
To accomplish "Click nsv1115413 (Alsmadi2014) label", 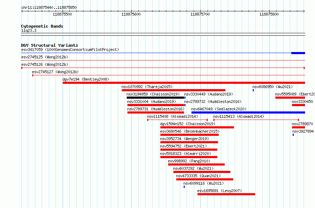I will coord(239,116).
